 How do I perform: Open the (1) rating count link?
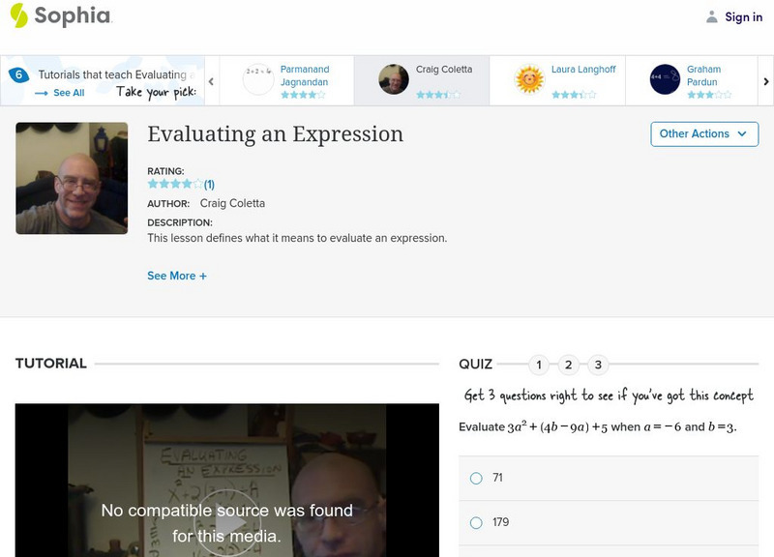[209, 185]
